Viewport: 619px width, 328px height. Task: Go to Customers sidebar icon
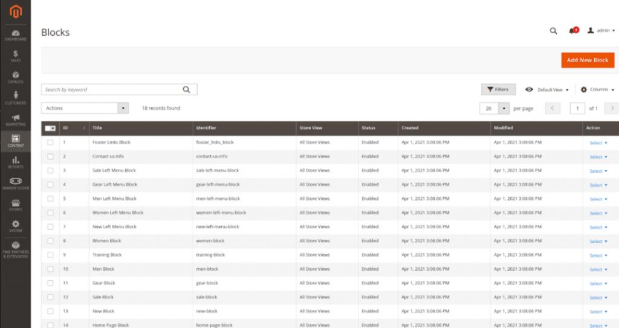coord(15,98)
